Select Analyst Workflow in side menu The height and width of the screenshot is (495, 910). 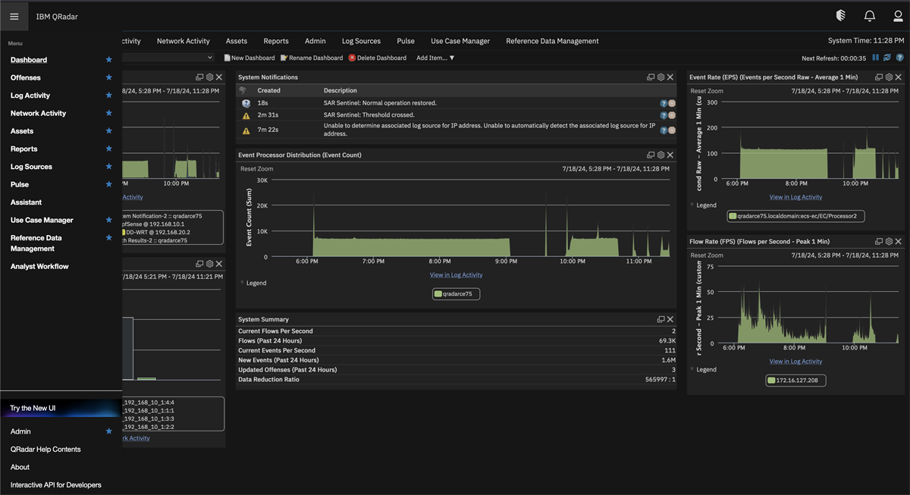39,267
